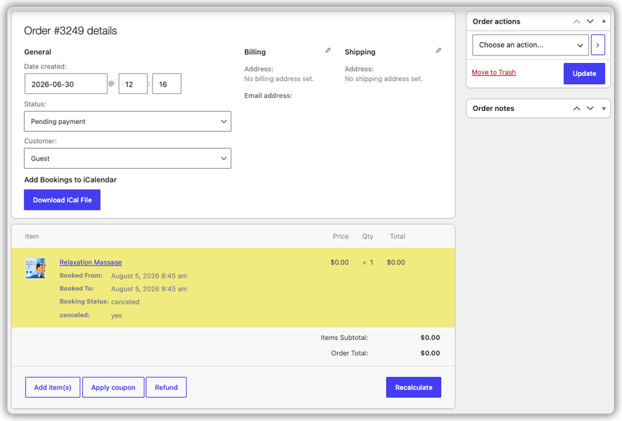Click the quantity × 1 of Relaxation Massage
The image size is (622, 421).
click(x=368, y=263)
